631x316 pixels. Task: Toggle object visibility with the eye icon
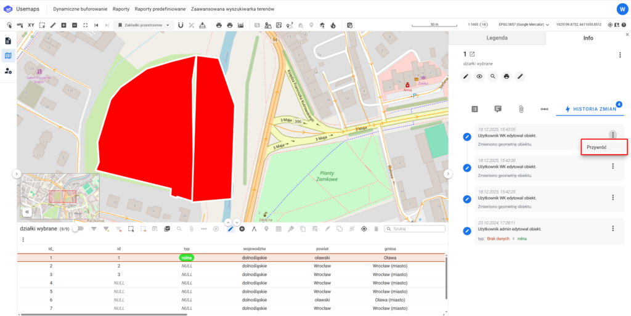(x=479, y=76)
